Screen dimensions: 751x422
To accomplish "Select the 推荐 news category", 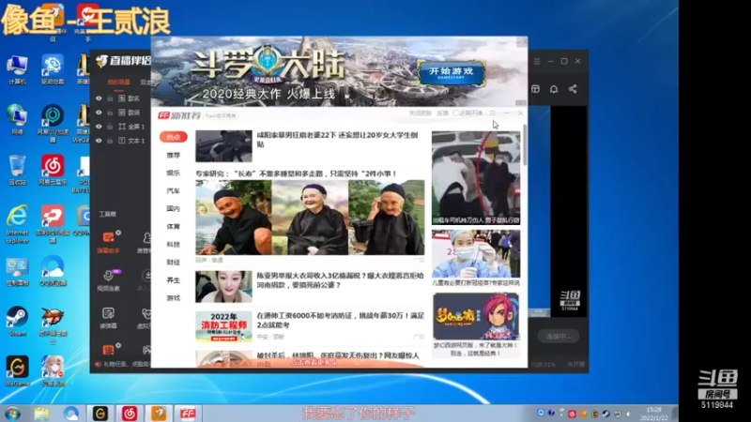I will [174, 155].
